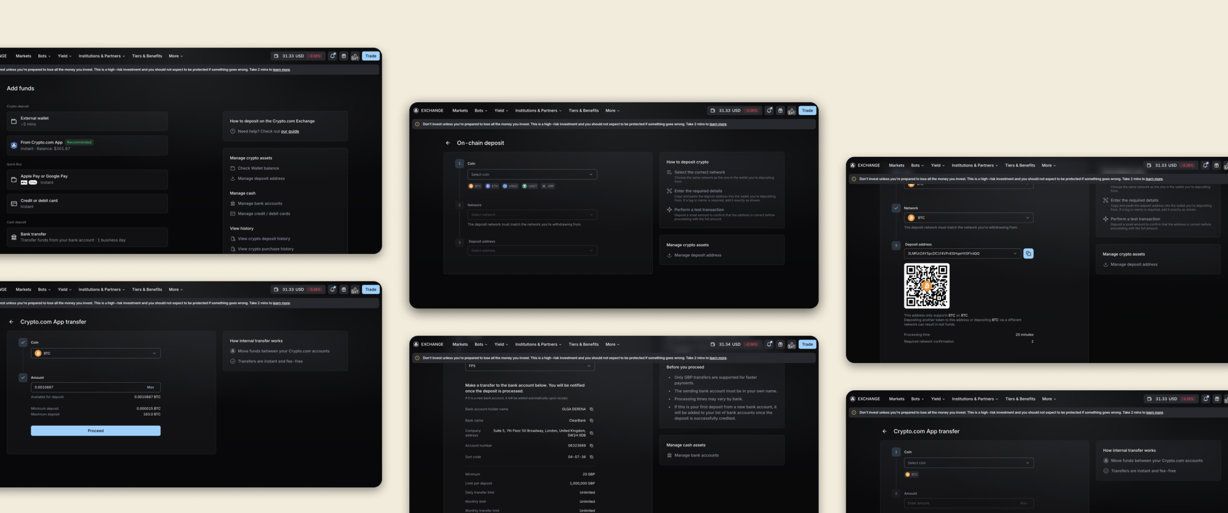Open Markets in bank transfer window
The width and height of the screenshot is (1228, 513).
[460, 344]
